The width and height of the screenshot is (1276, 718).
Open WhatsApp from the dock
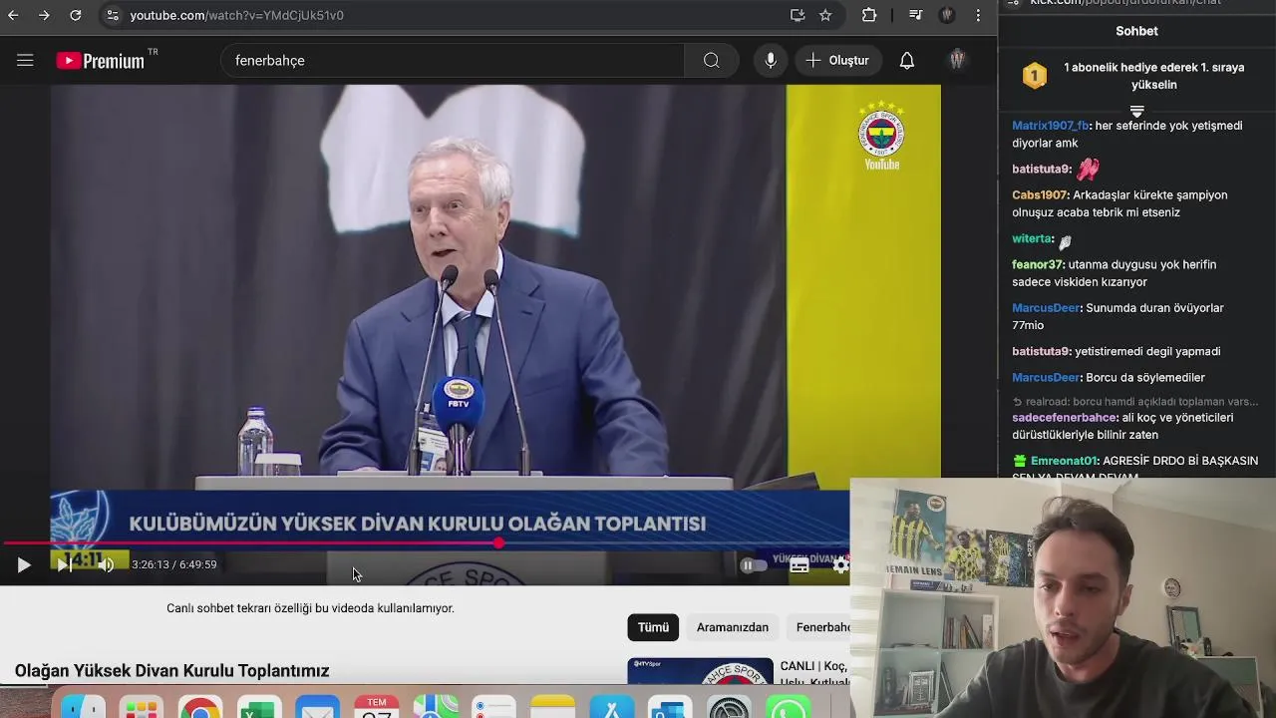pyautogui.click(x=788, y=707)
